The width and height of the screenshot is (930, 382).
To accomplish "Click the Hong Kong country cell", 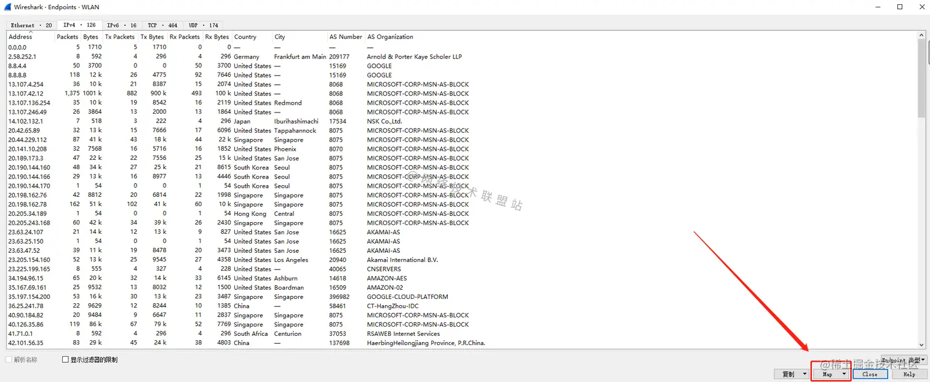I will pyautogui.click(x=250, y=213).
